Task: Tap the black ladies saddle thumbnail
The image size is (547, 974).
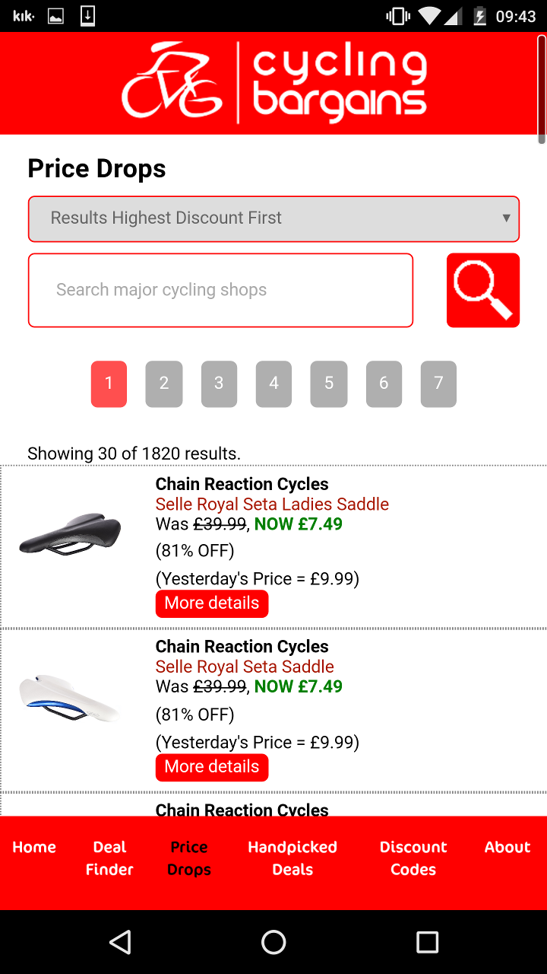Action: pyautogui.click(x=70, y=533)
